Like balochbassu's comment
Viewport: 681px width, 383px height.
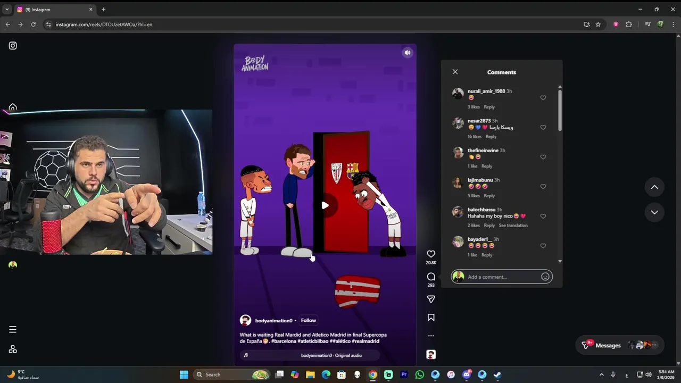click(543, 217)
